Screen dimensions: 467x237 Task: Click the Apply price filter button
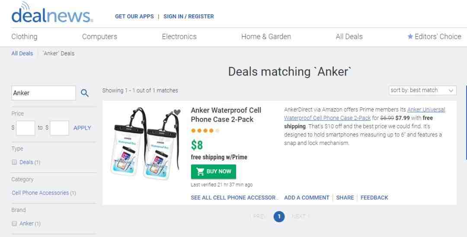[82, 128]
